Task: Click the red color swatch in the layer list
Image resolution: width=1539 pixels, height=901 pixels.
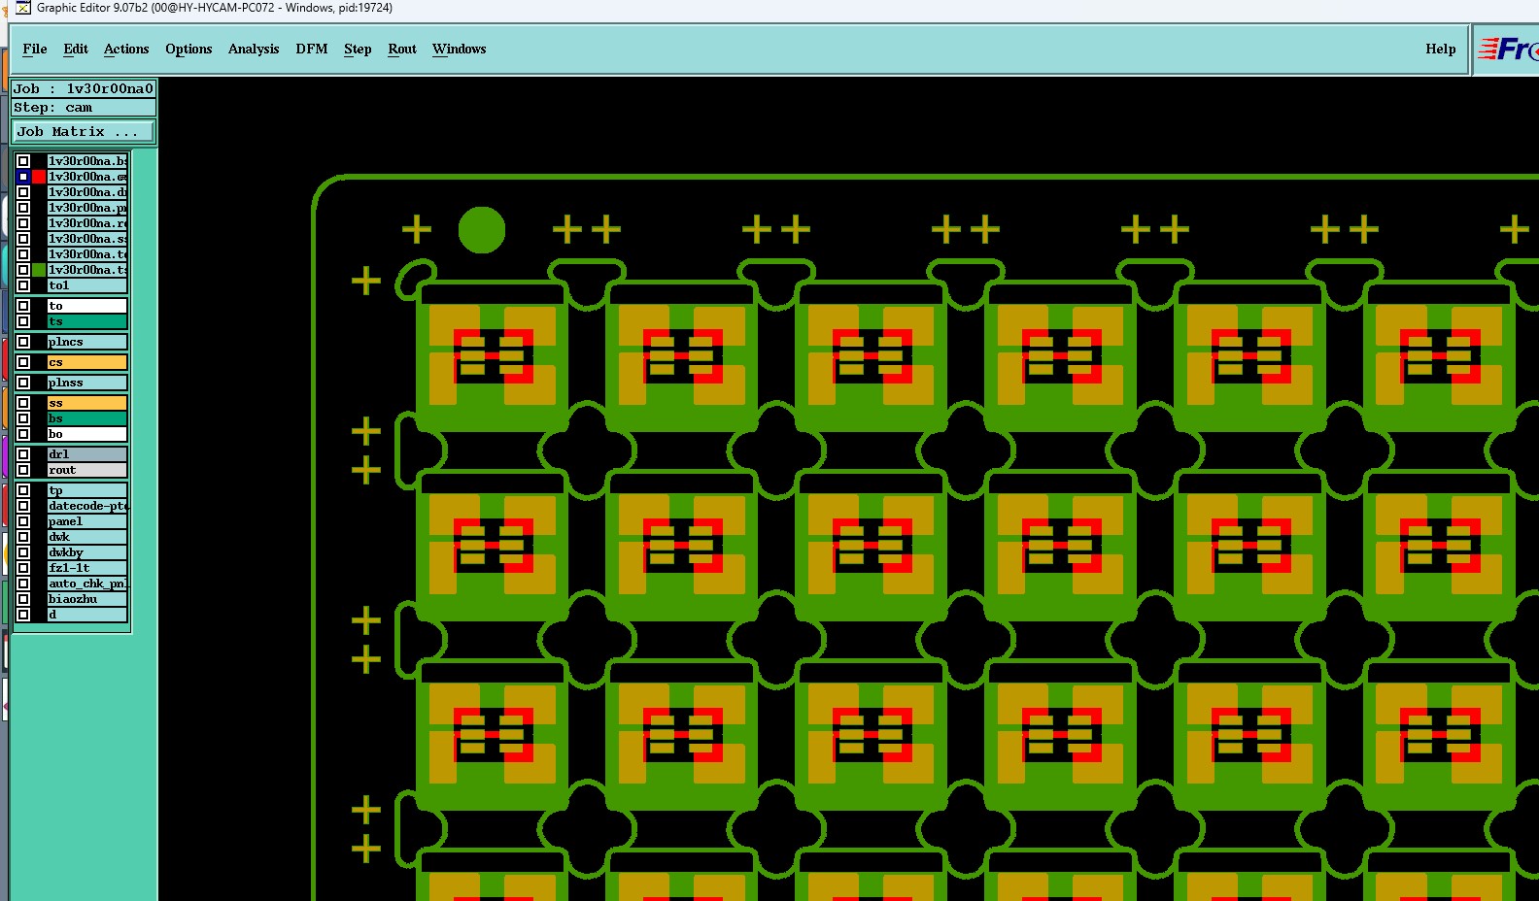Action: (39, 177)
